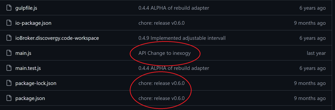335x110 pixels.
Task: Open the package-lock.json file
Action: tap(36, 83)
